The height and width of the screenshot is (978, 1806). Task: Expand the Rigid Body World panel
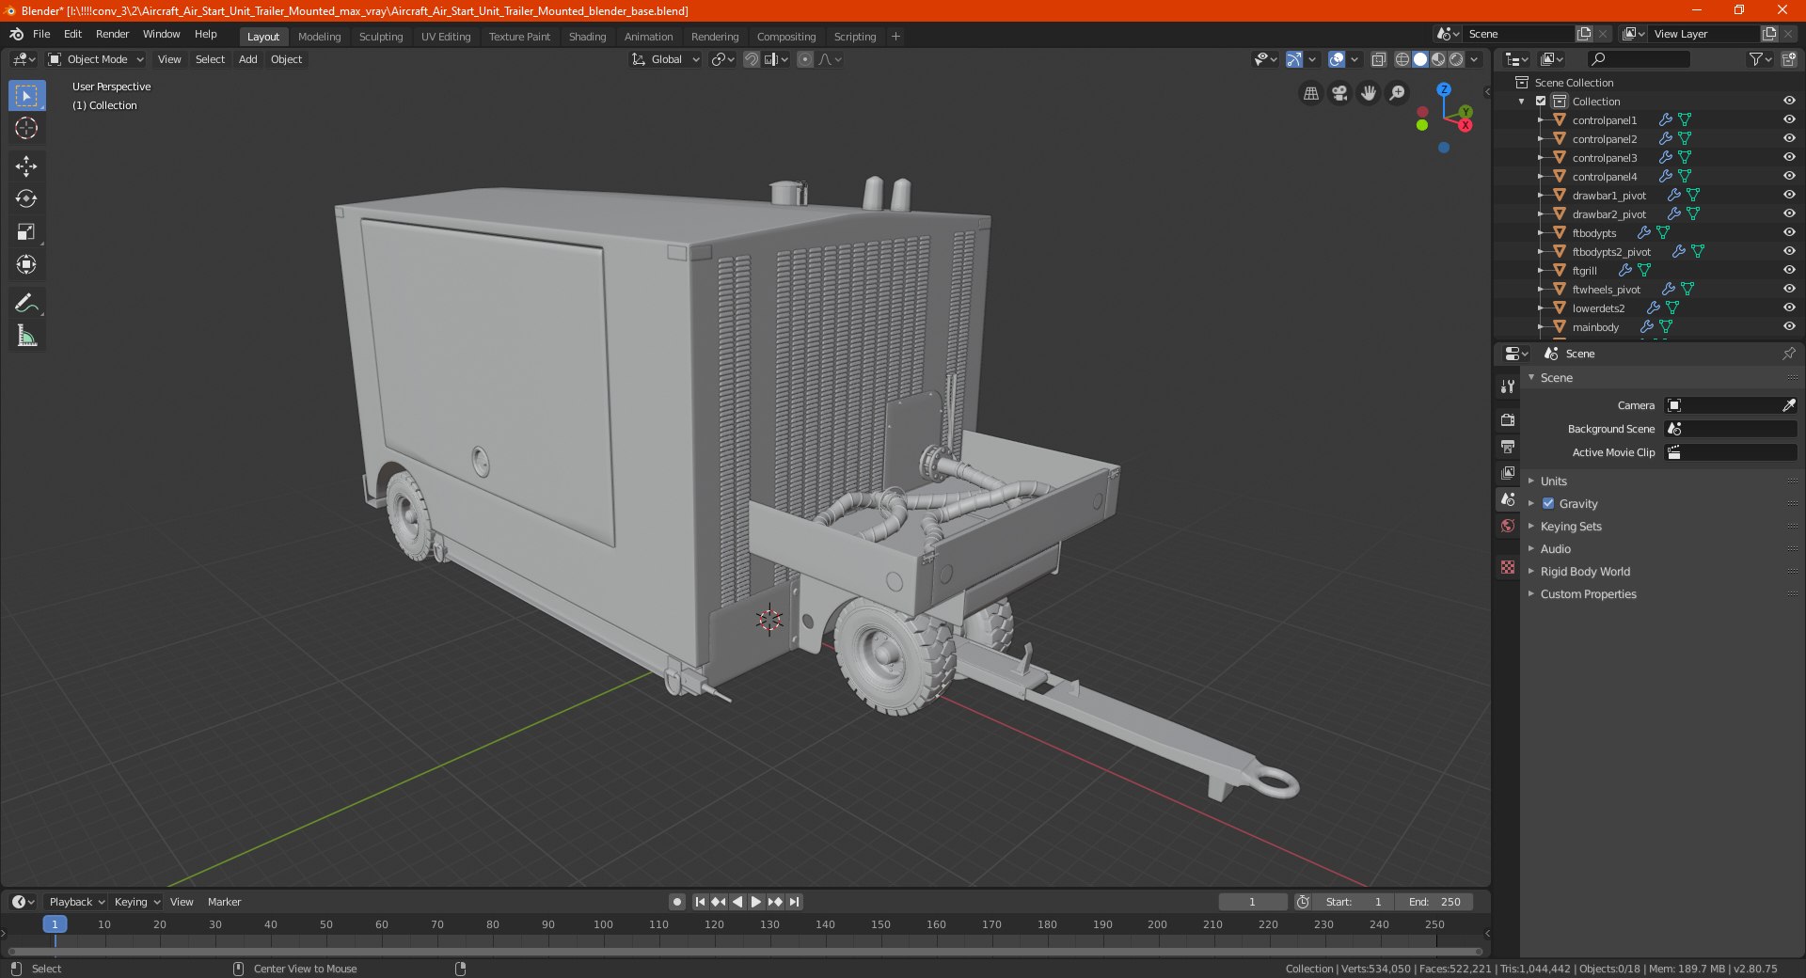tap(1585, 571)
